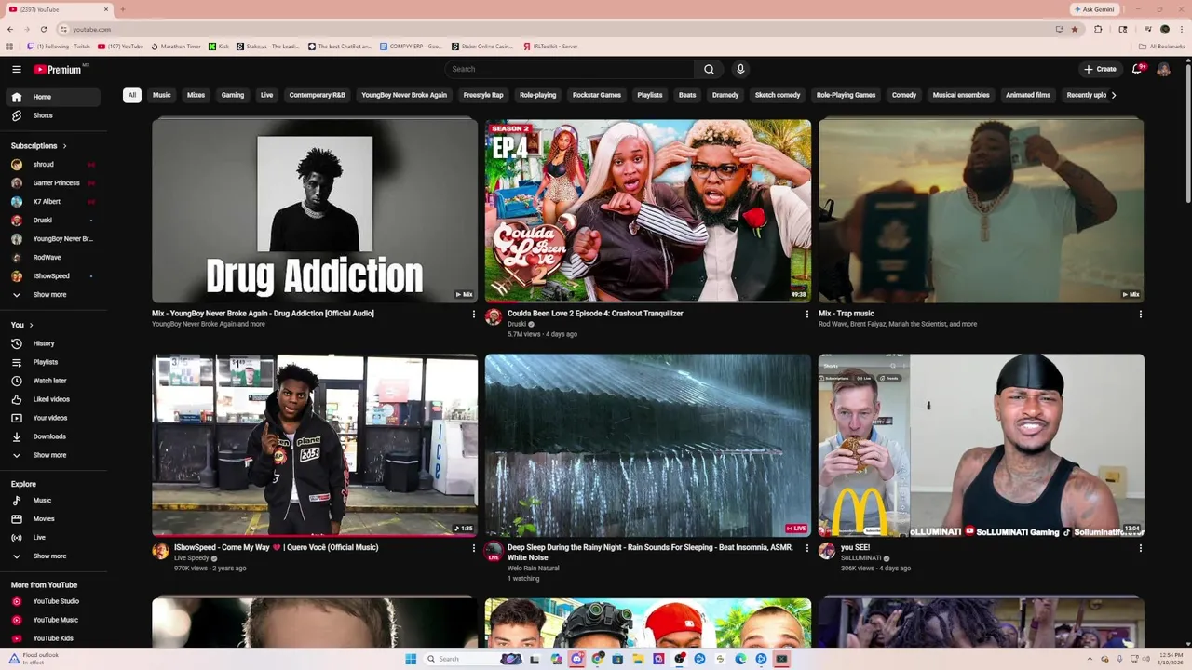Select the Animated films chip

coord(1028,95)
